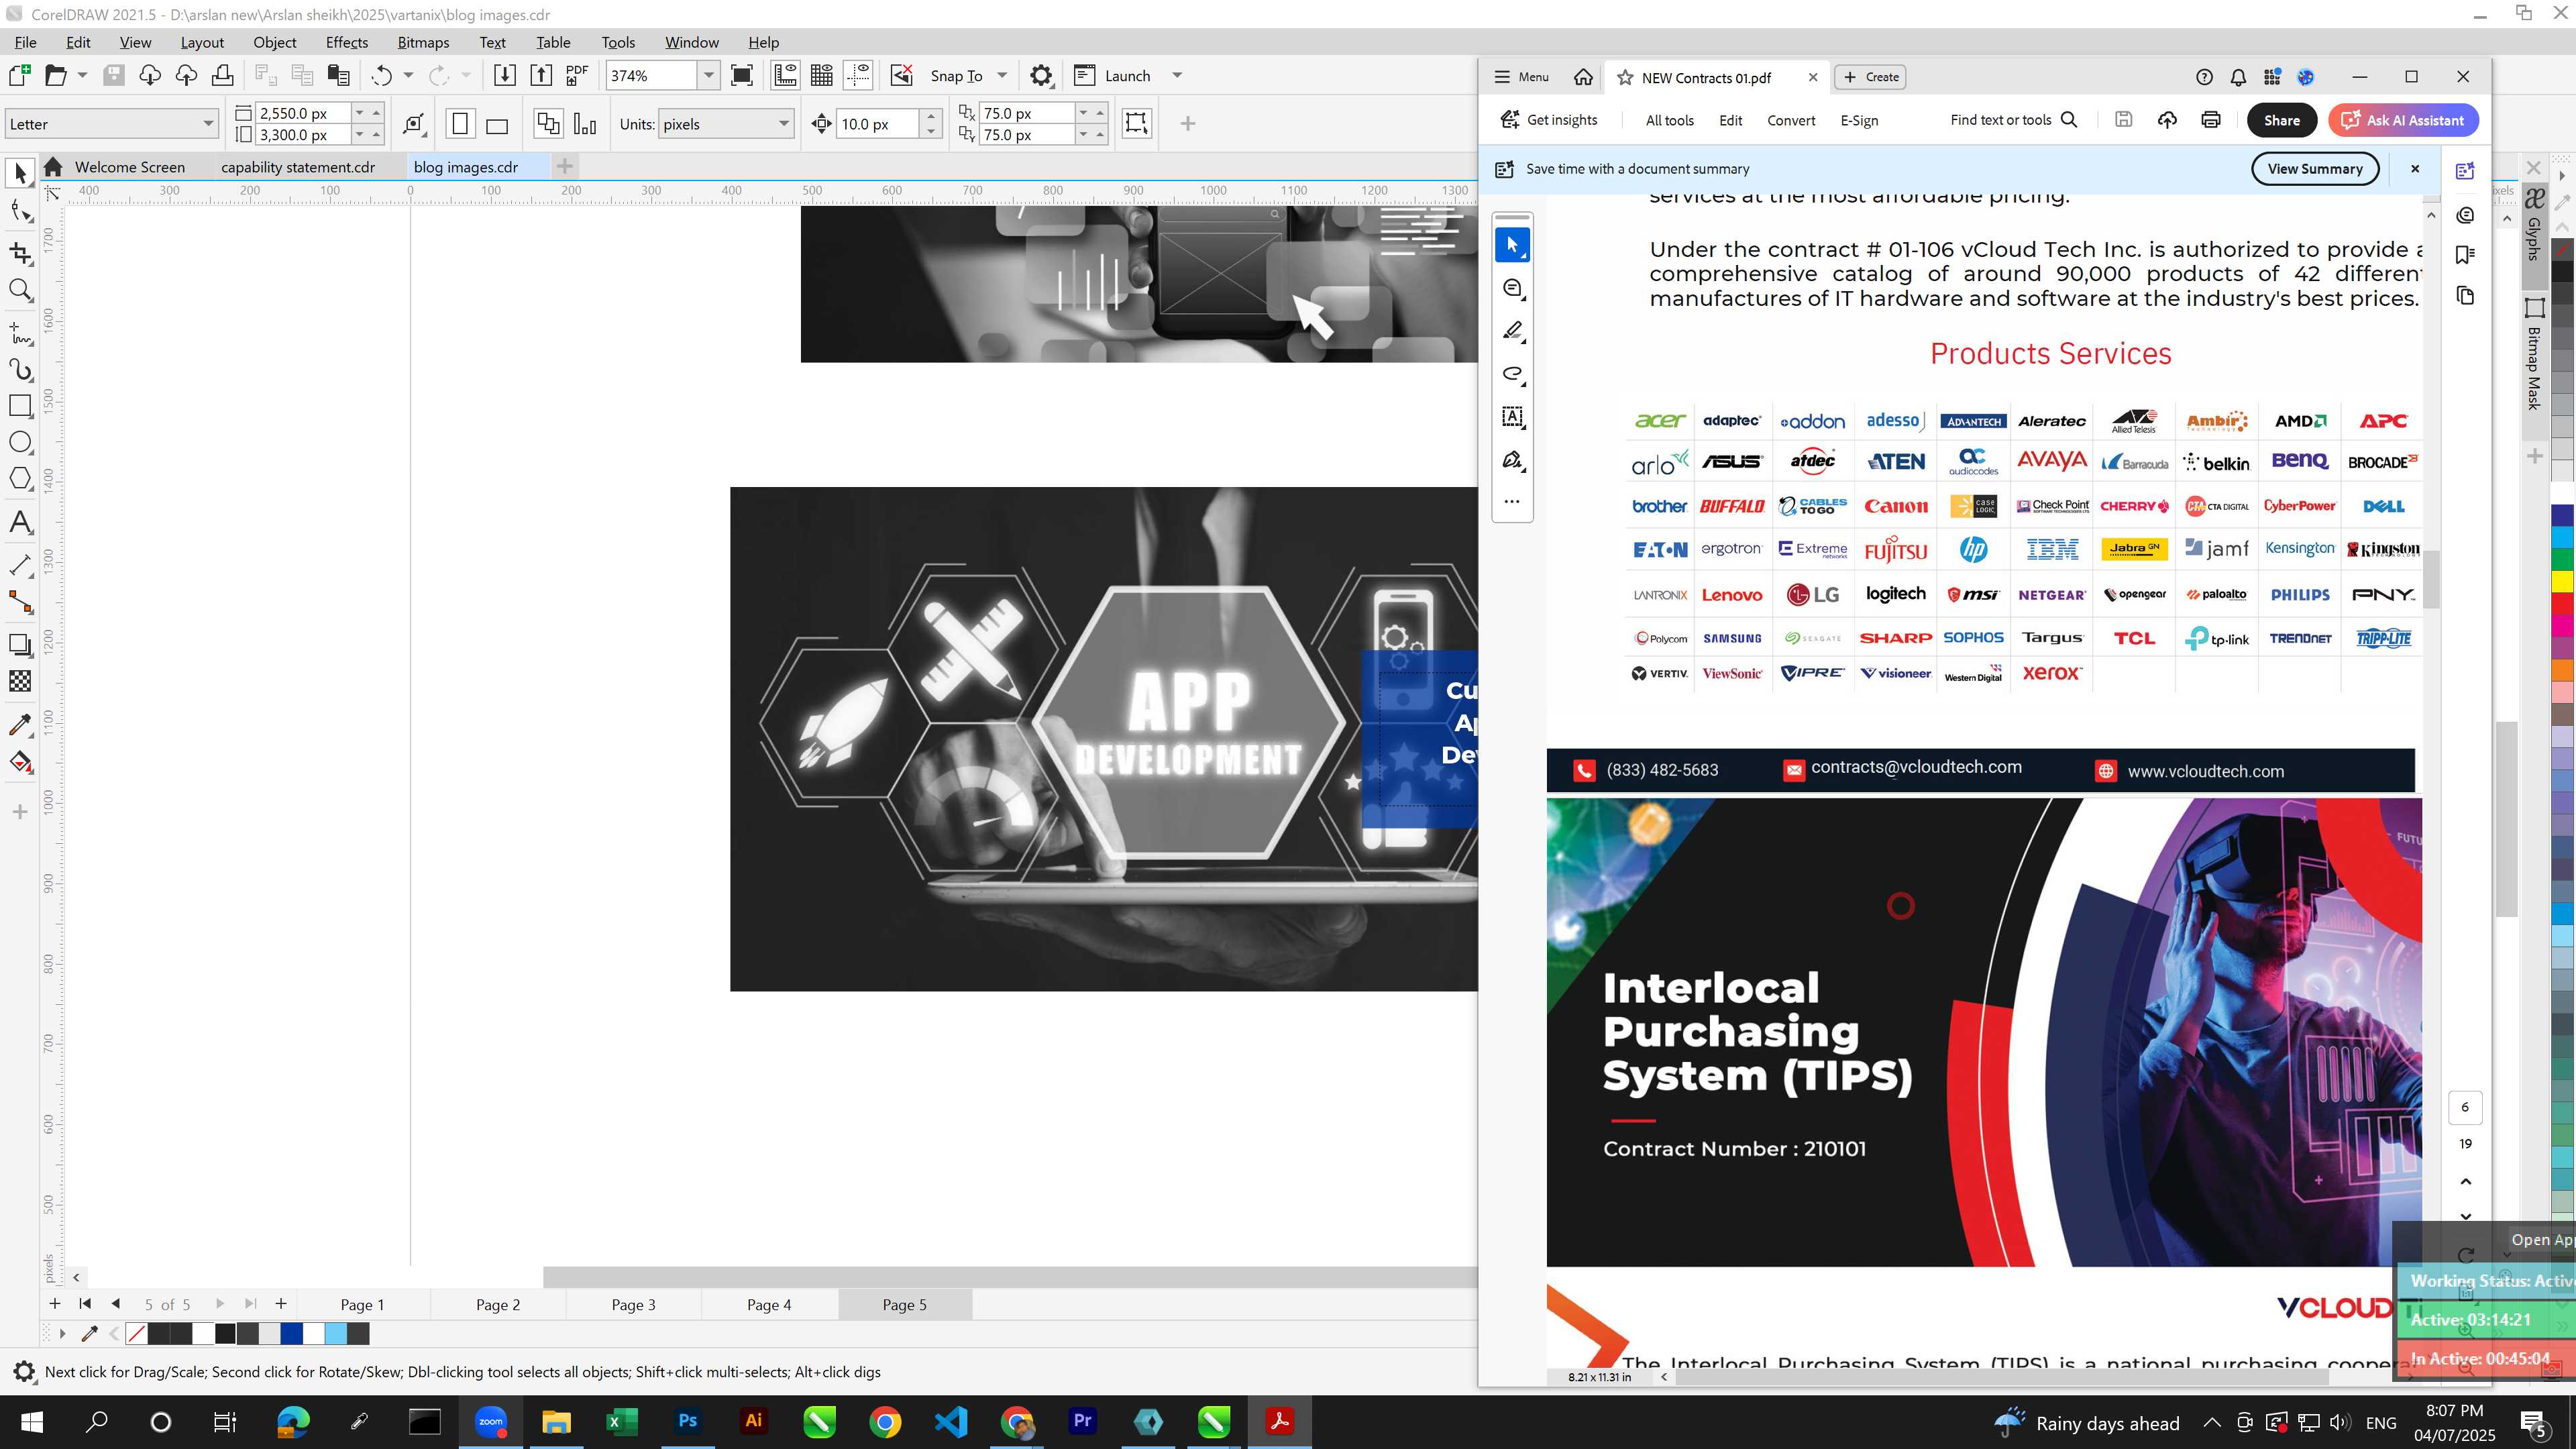Open the zoom level dropdown

pyautogui.click(x=708, y=76)
